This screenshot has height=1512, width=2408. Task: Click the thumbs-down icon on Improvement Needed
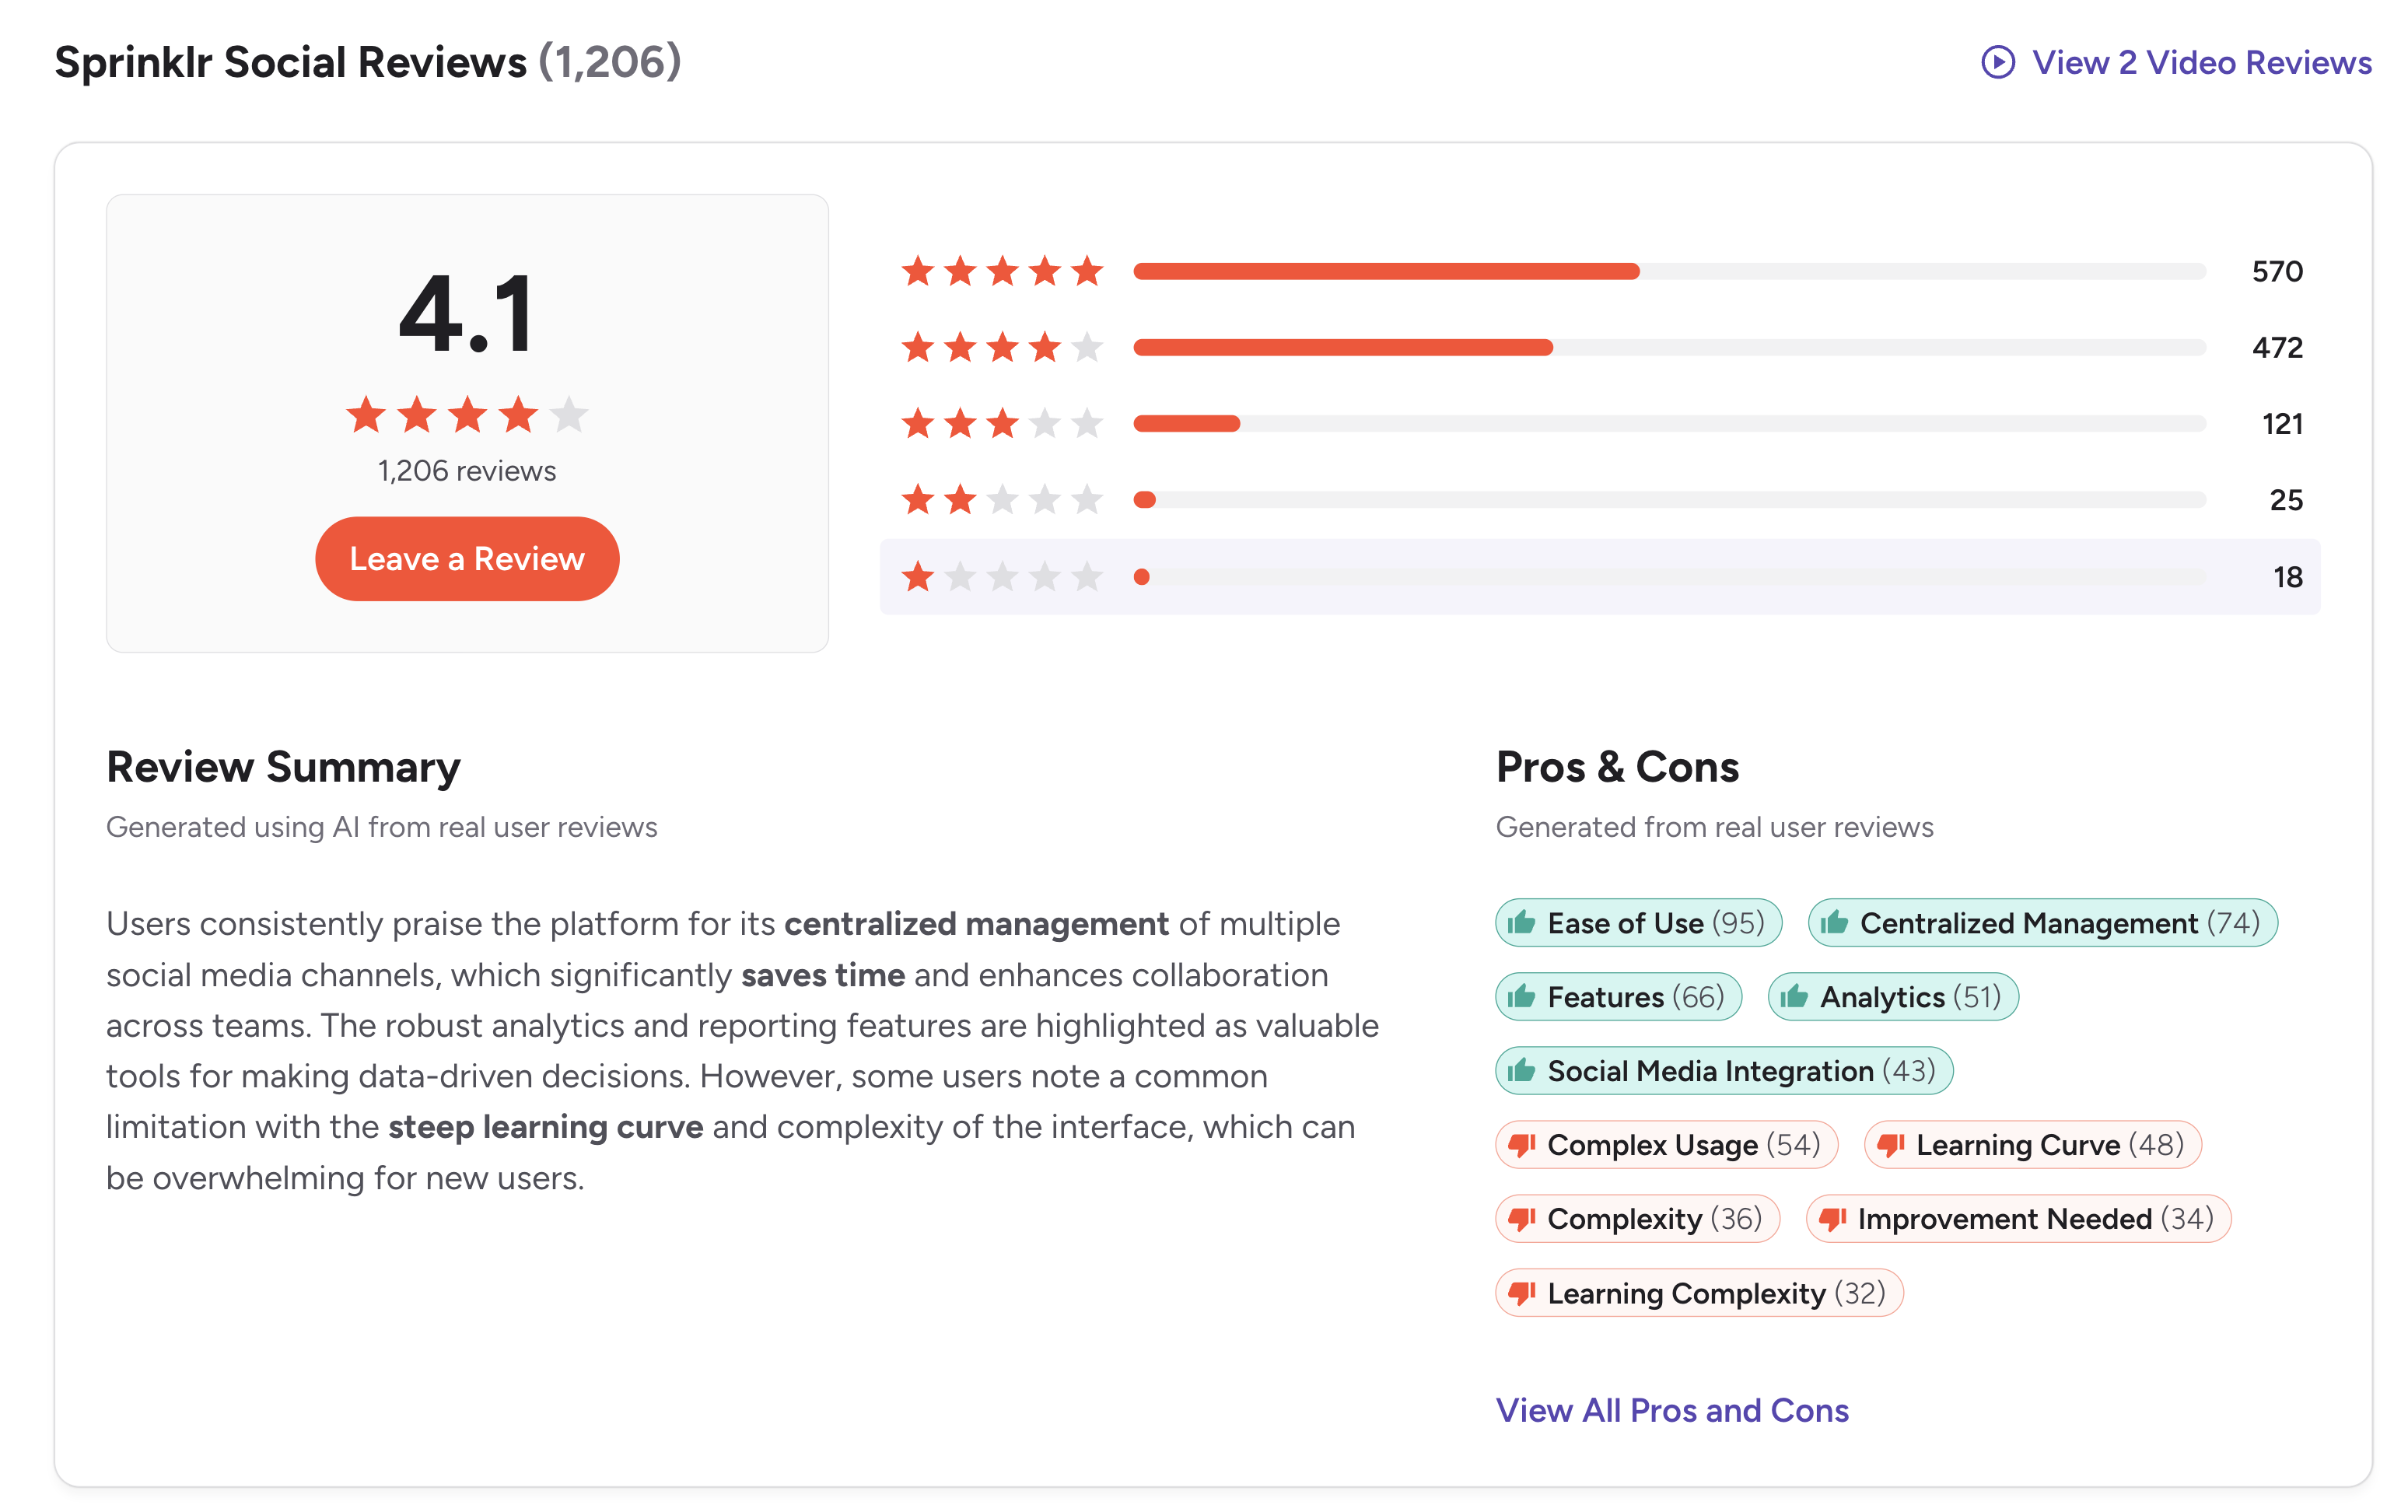(1832, 1219)
